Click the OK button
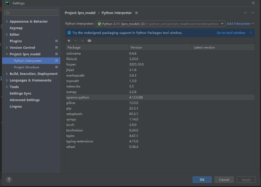261x187 pixels. tap(202, 179)
